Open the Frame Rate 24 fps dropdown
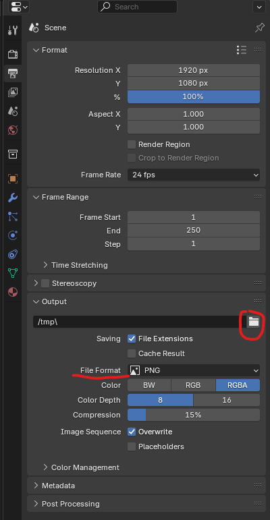270x520 pixels. [194, 175]
